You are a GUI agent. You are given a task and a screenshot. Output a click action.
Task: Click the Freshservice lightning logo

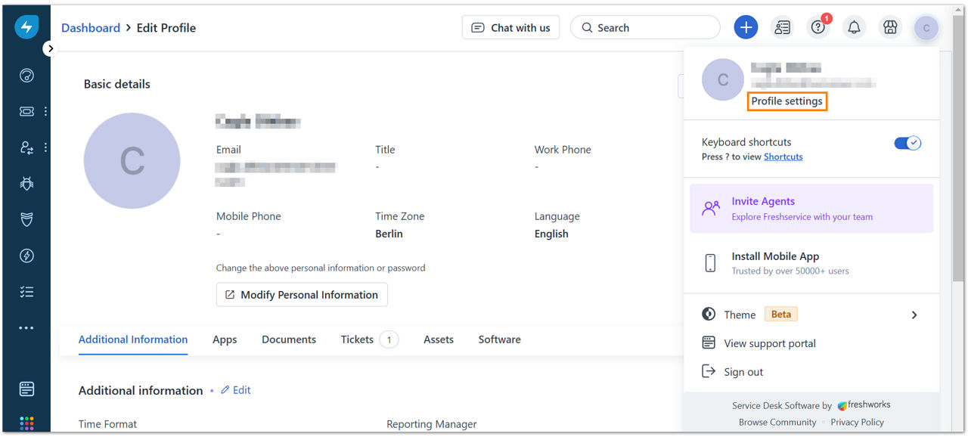pyautogui.click(x=26, y=27)
